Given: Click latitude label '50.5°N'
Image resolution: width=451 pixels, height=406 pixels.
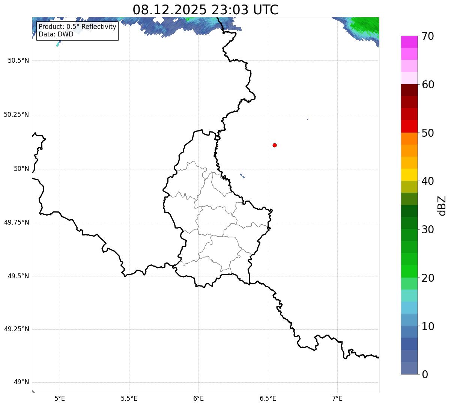Looking at the screenshot, I should [18, 60].
